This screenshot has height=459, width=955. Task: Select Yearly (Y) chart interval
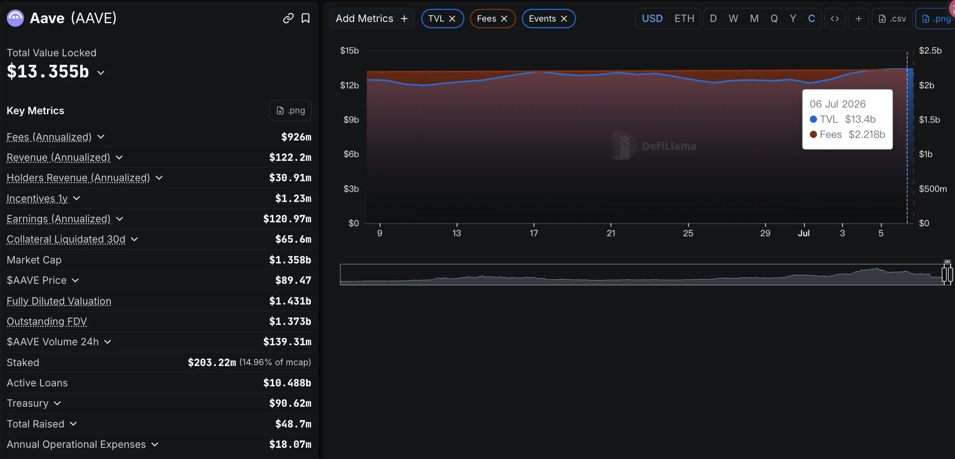point(793,19)
